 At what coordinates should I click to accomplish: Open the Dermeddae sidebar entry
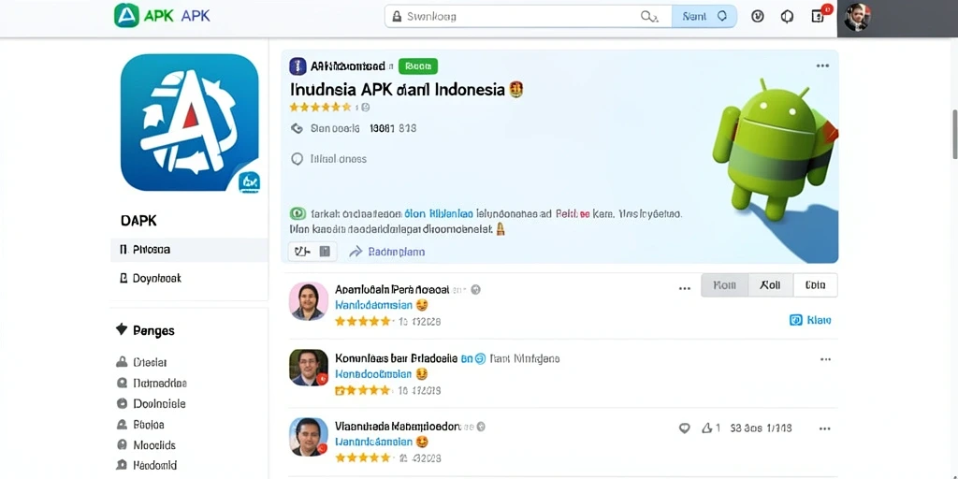pos(152,383)
